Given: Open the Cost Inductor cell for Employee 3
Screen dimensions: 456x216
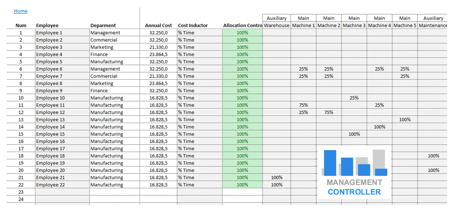Looking at the screenshot, I should [x=199, y=47].
